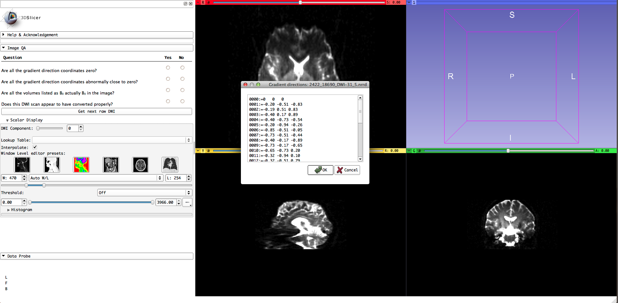Click the DWI Component value field
The height and width of the screenshot is (303, 618).
73,128
